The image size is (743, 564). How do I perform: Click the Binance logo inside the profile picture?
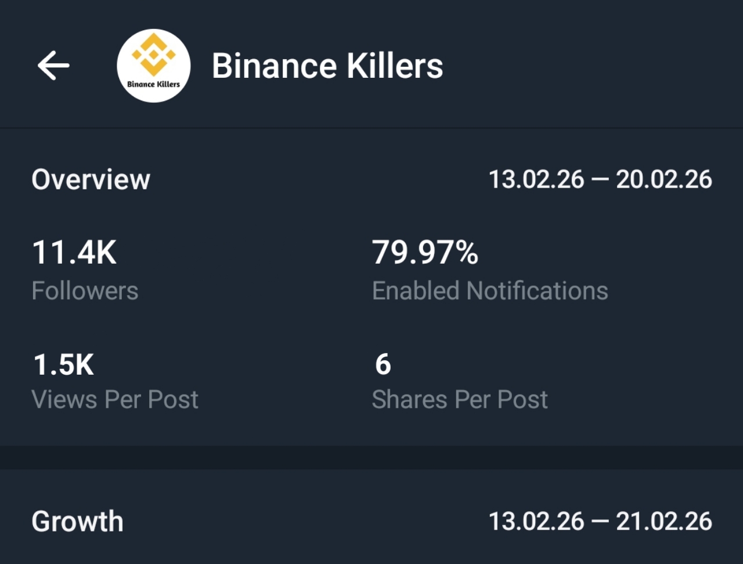[153, 58]
